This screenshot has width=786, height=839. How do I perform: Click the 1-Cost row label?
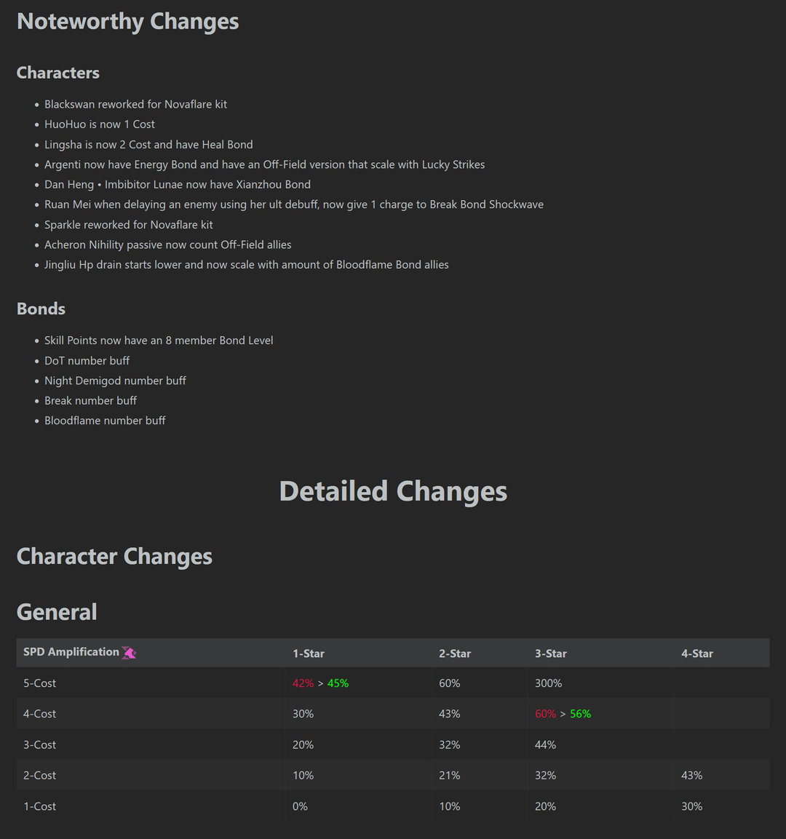[x=39, y=806]
